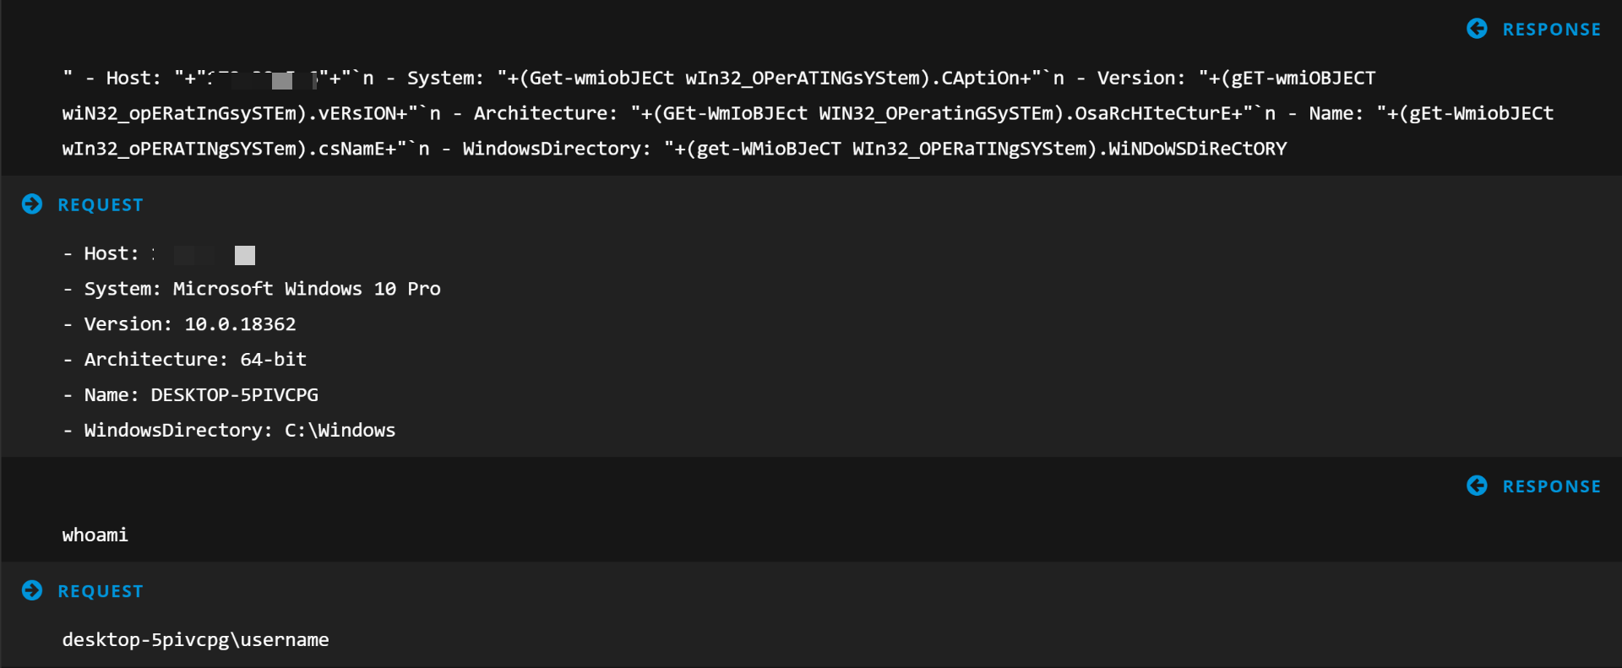Select the RESPONSE label above whoami
This screenshot has width=1622, height=668.
[1551, 486]
